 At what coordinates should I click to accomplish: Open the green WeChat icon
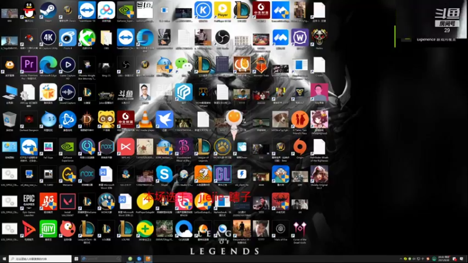183,65
